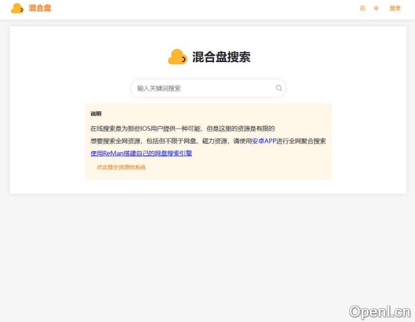Open the 安卓APP download link

(264, 141)
